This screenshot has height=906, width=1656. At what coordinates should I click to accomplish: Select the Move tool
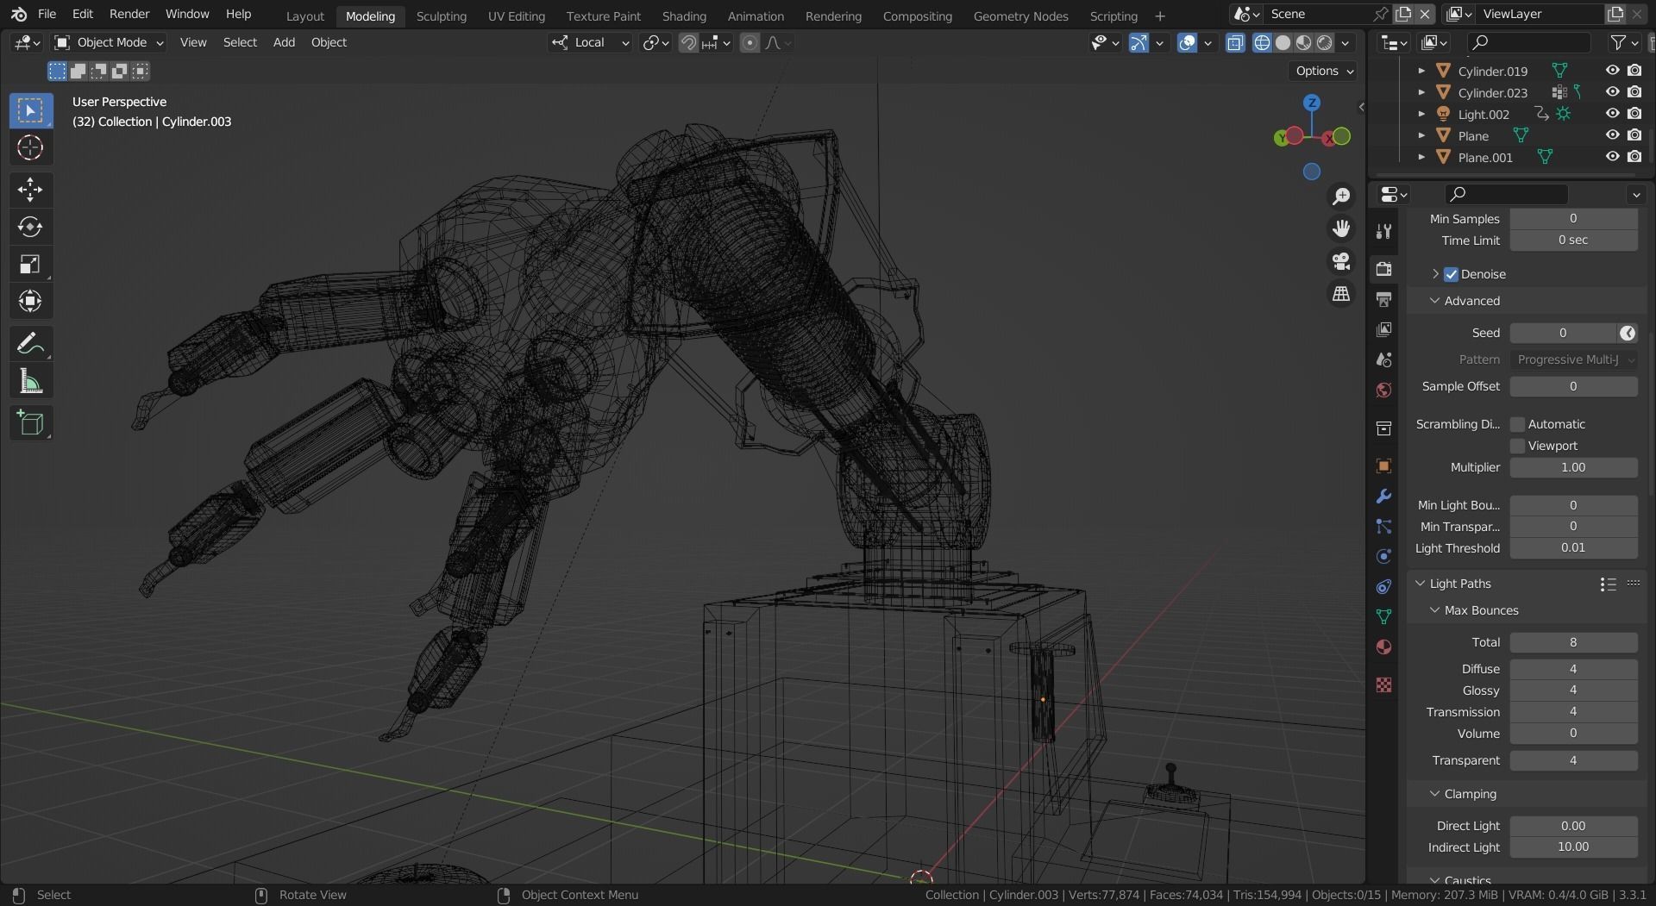pos(30,190)
